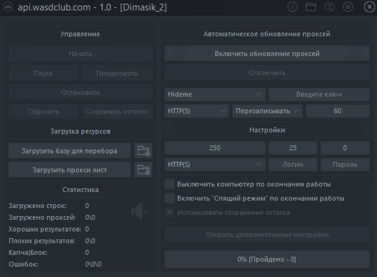Click the 'Плохих результатов:' statistic label
Viewport: 377px width, 277px height.
pyautogui.click(x=42, y=241)
